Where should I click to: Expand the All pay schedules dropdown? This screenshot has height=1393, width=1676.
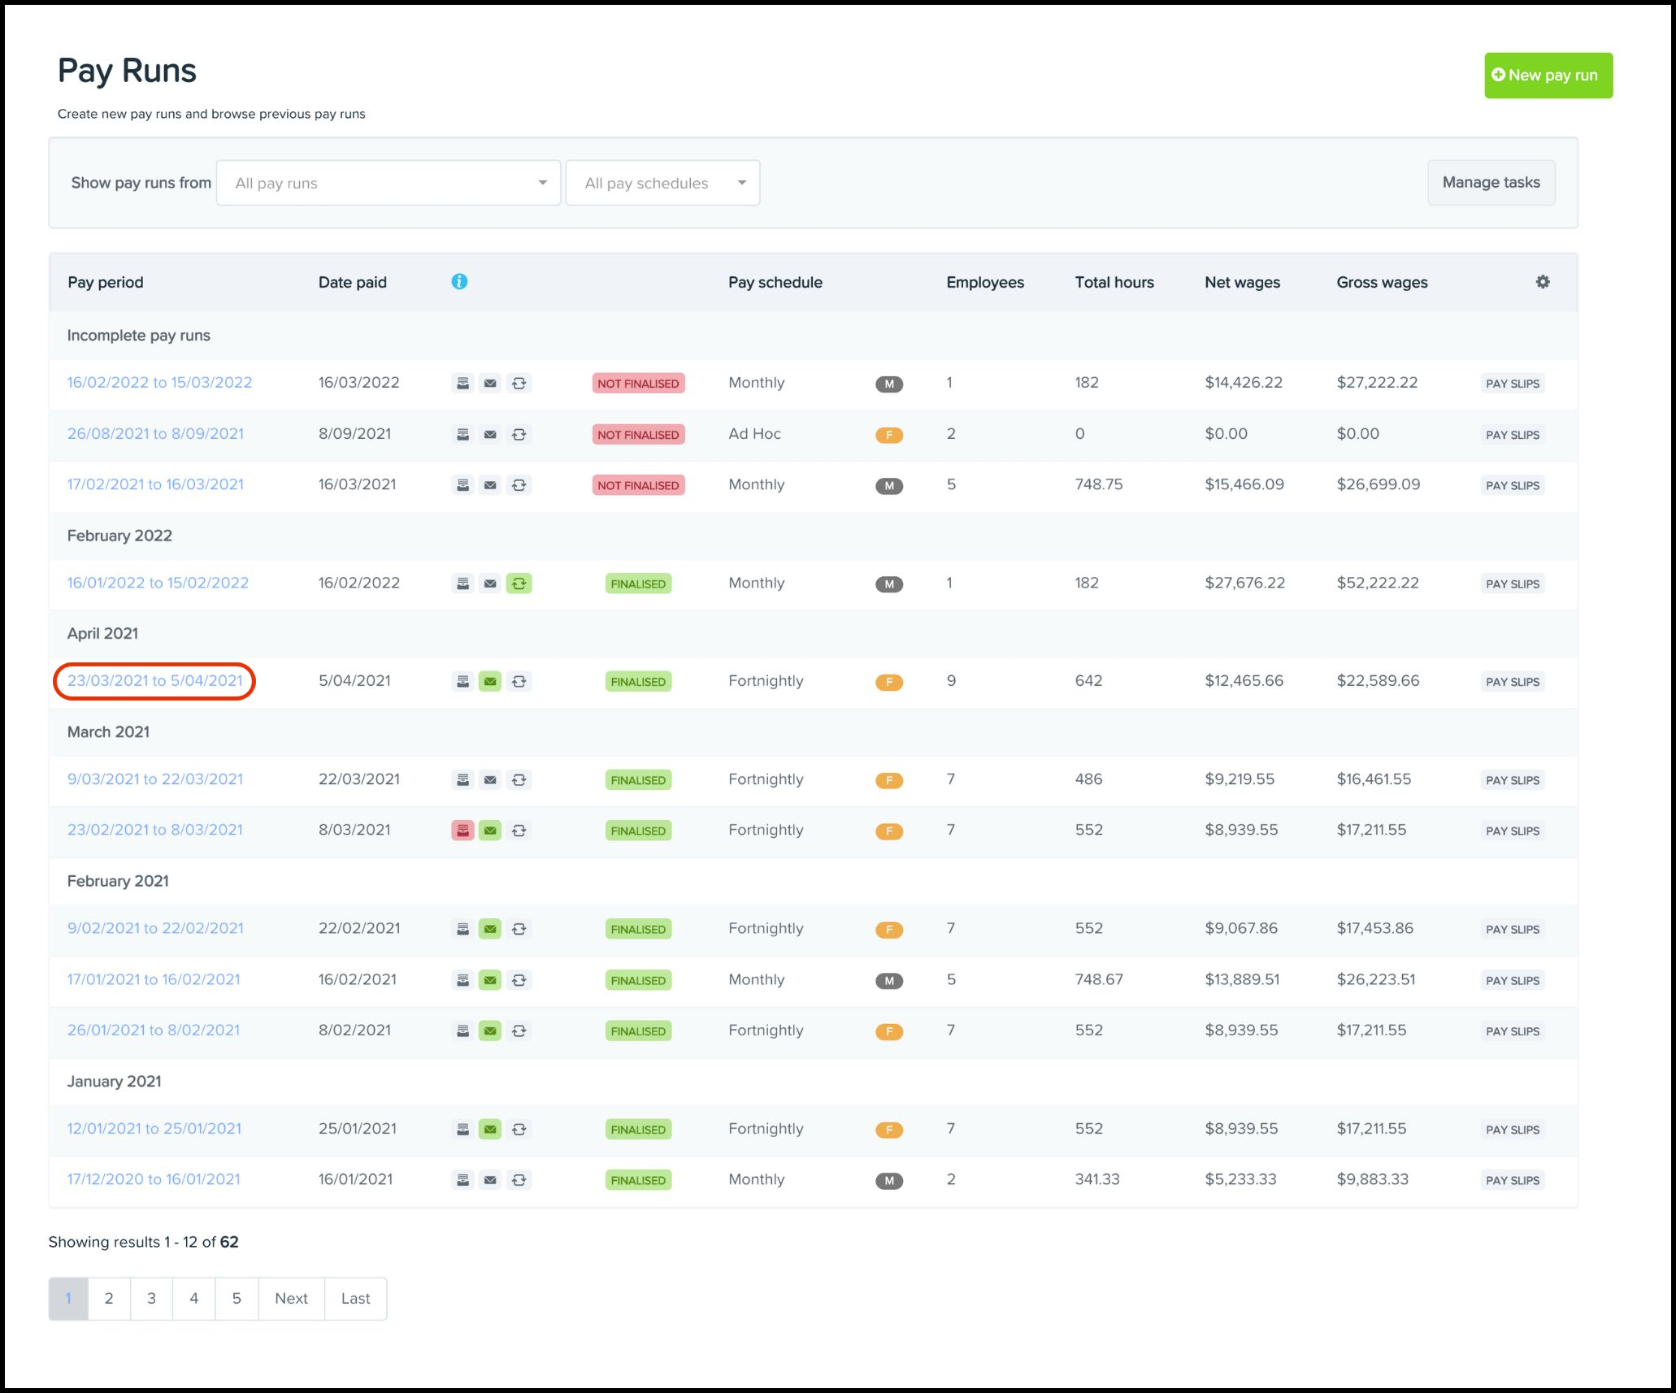[662, 183]
